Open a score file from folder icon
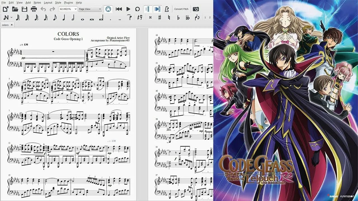Viewport: 358px width, 201px height. (x=15, y=9)
